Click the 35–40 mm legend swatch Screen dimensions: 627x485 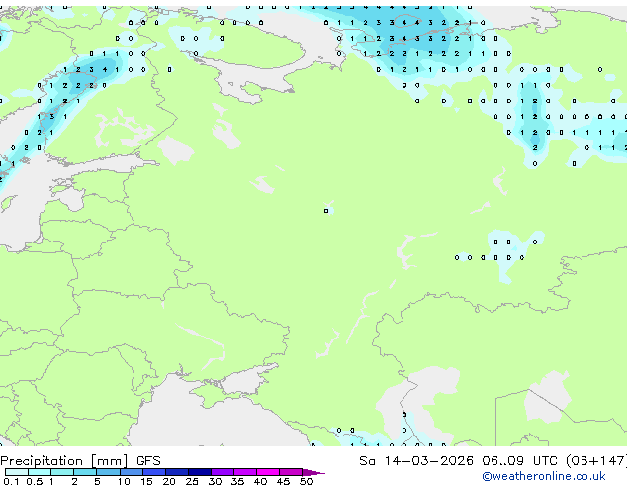point(244,472)
